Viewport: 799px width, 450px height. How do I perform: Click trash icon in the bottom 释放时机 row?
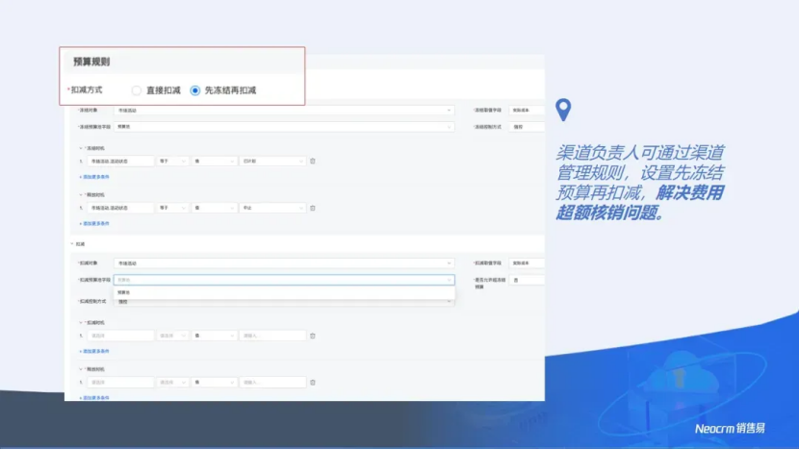click(x=312, y=383)
